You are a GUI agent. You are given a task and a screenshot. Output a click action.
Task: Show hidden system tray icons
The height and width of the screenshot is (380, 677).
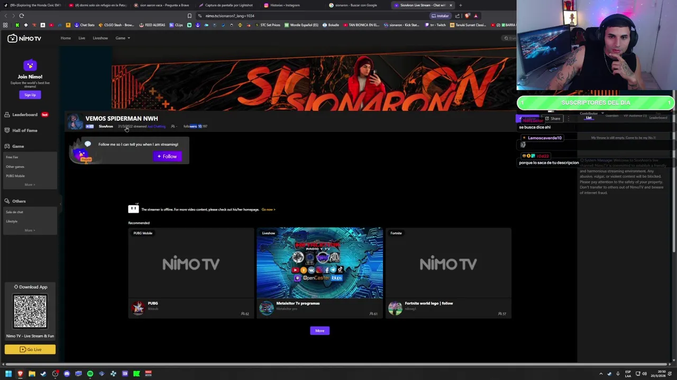tap(601, 374)
